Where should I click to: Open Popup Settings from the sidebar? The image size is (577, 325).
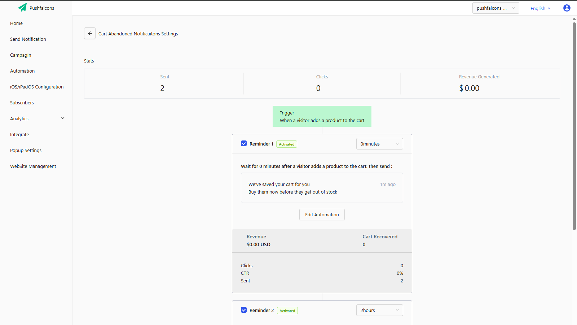[26, 150]
